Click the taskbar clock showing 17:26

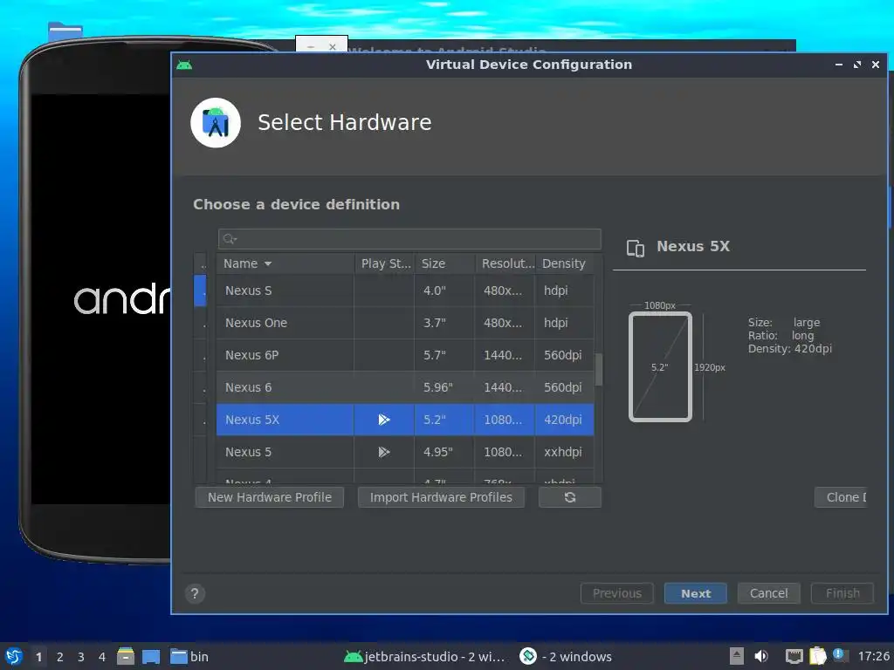click(x=873, y=656)
